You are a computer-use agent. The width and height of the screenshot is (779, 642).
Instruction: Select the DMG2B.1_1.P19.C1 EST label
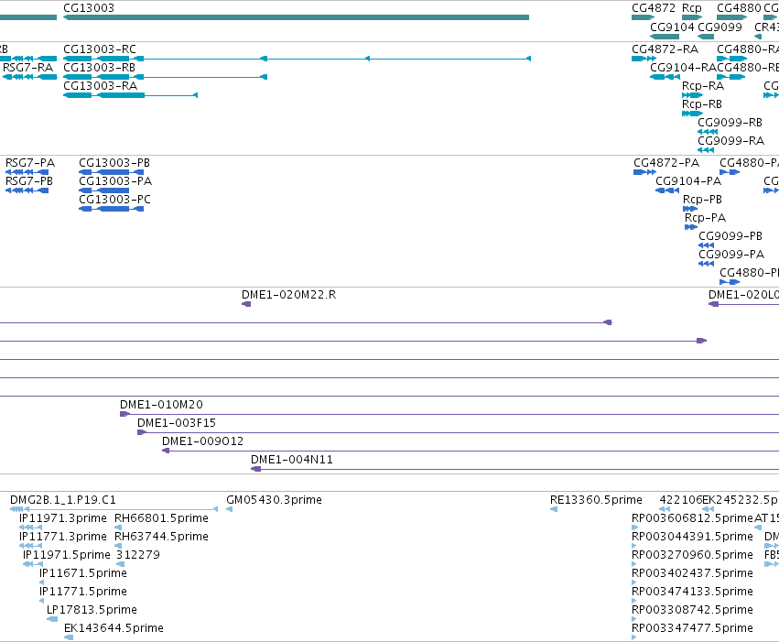click(x=62, y=500)
